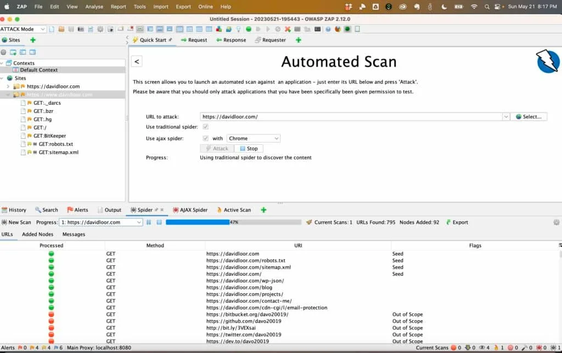Click the URL to attack input field
This screenshot has height=353, width=562.
pyautogui.click(x=351, y=117)
